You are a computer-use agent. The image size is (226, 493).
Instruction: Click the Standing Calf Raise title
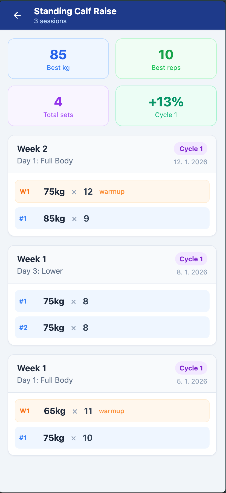[x=75, y=11]
